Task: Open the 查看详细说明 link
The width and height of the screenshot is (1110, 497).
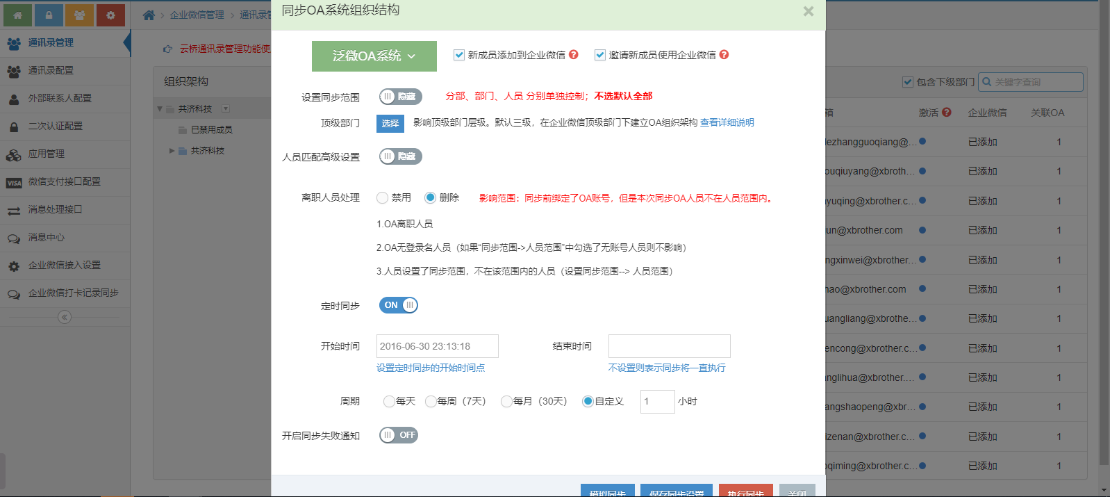Action: click(x=727, y=122)
